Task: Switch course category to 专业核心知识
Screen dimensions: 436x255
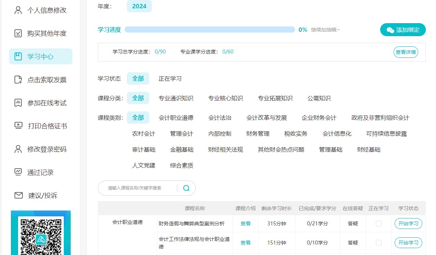Action: pos(226,98)
